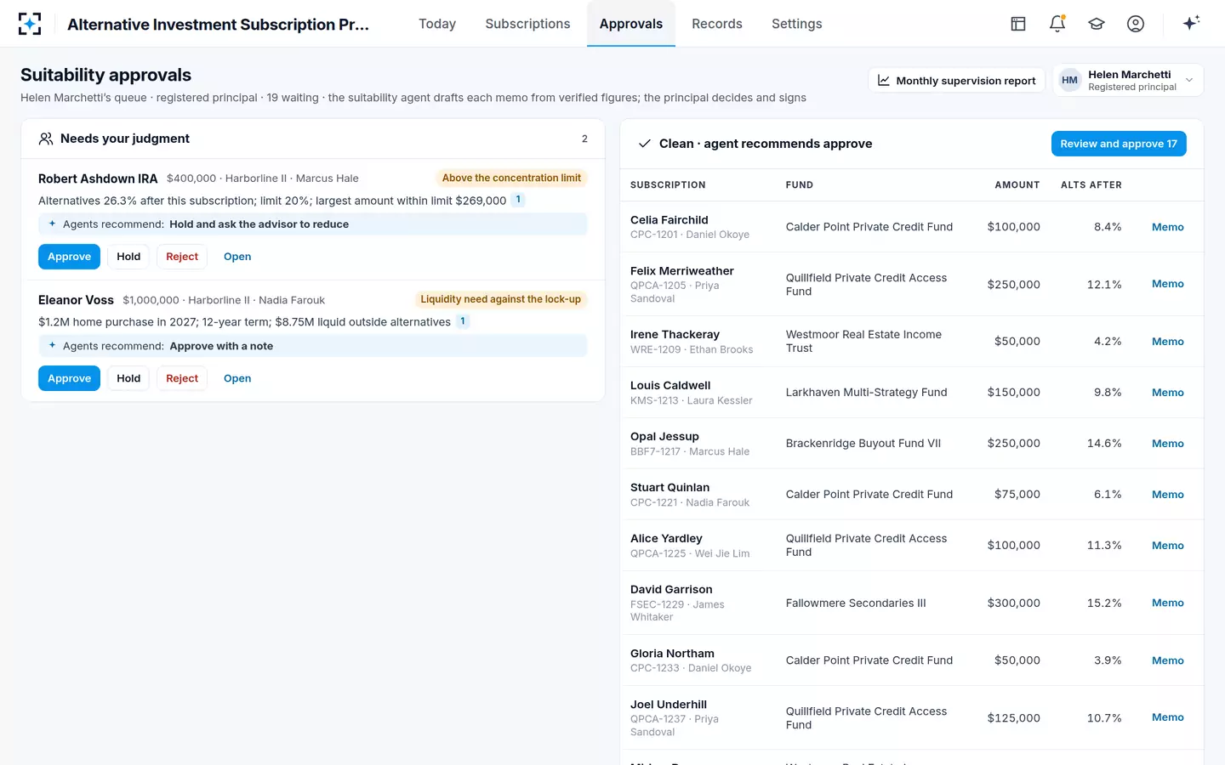Reject the Robert Ashdown IRA subscription

click(x=182, y=257)
